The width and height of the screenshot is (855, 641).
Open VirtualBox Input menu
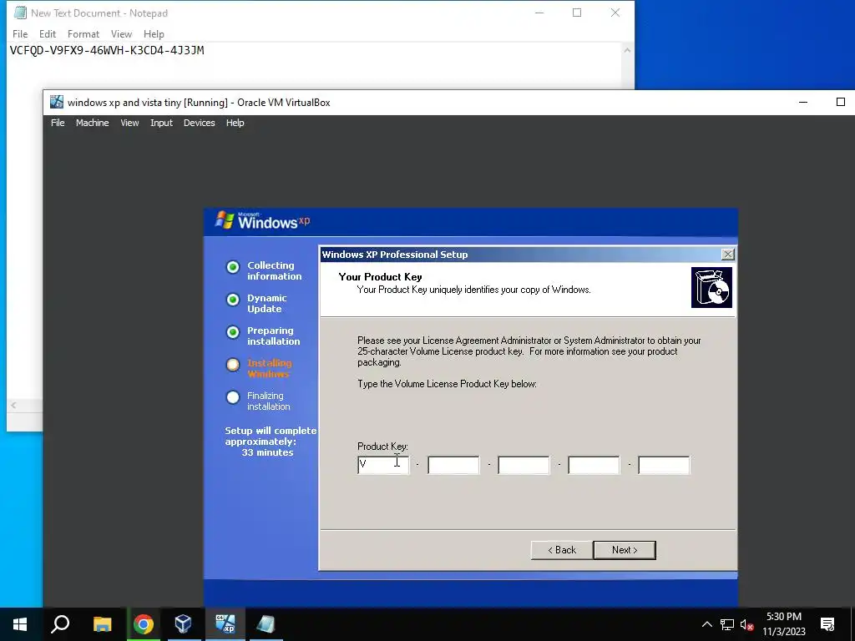point(161,123)
